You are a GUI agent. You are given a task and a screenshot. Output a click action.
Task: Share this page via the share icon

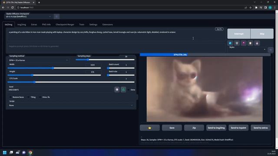tap(246, 7)
